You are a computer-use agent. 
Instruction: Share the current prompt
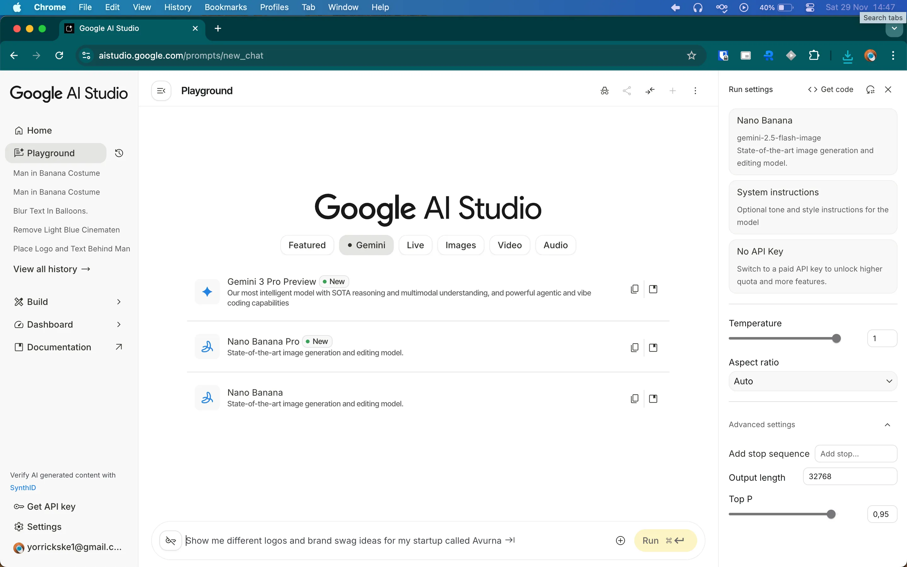pos(627,90)
